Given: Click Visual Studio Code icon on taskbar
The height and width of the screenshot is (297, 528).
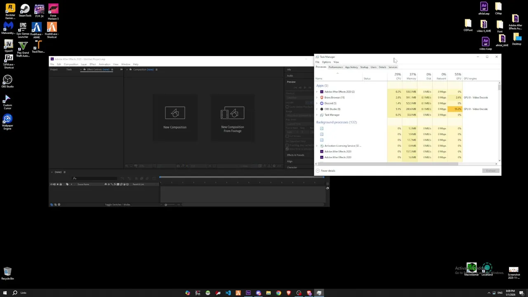Looking at the screenshot, I should coord(228,293).
